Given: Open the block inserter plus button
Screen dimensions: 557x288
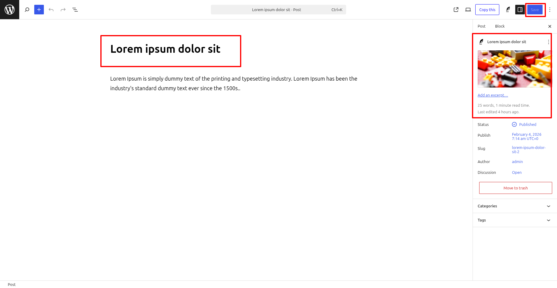Looking at the screenshot, I should (x=39, y=10).
